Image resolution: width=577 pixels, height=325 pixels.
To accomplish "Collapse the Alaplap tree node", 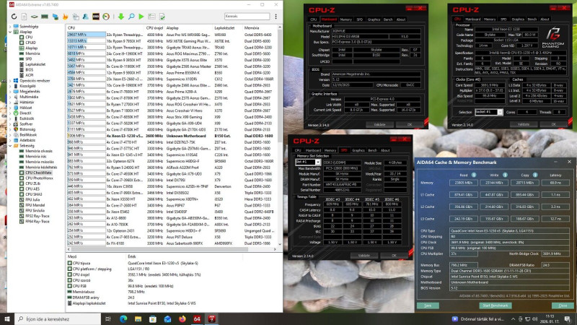I will tap(10, 32).
